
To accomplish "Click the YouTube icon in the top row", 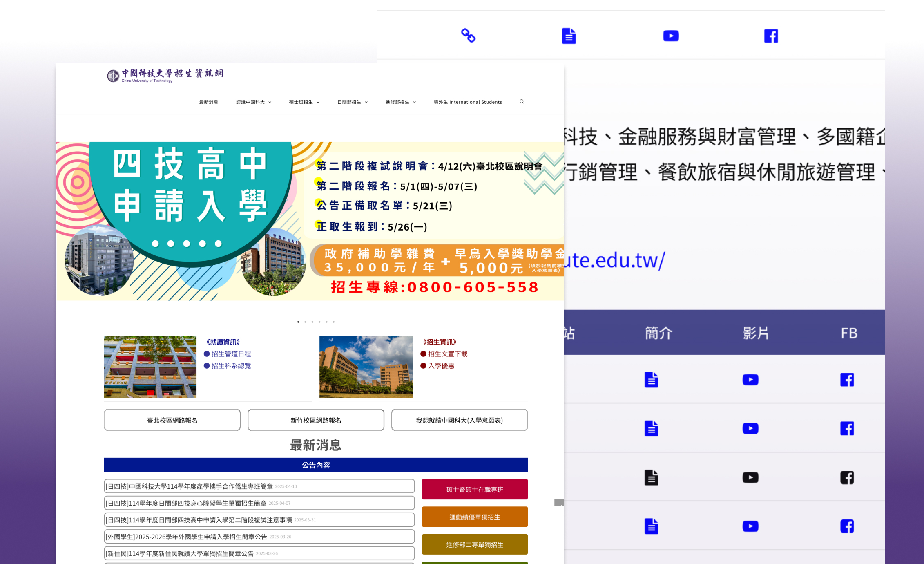I will [671, 36].
